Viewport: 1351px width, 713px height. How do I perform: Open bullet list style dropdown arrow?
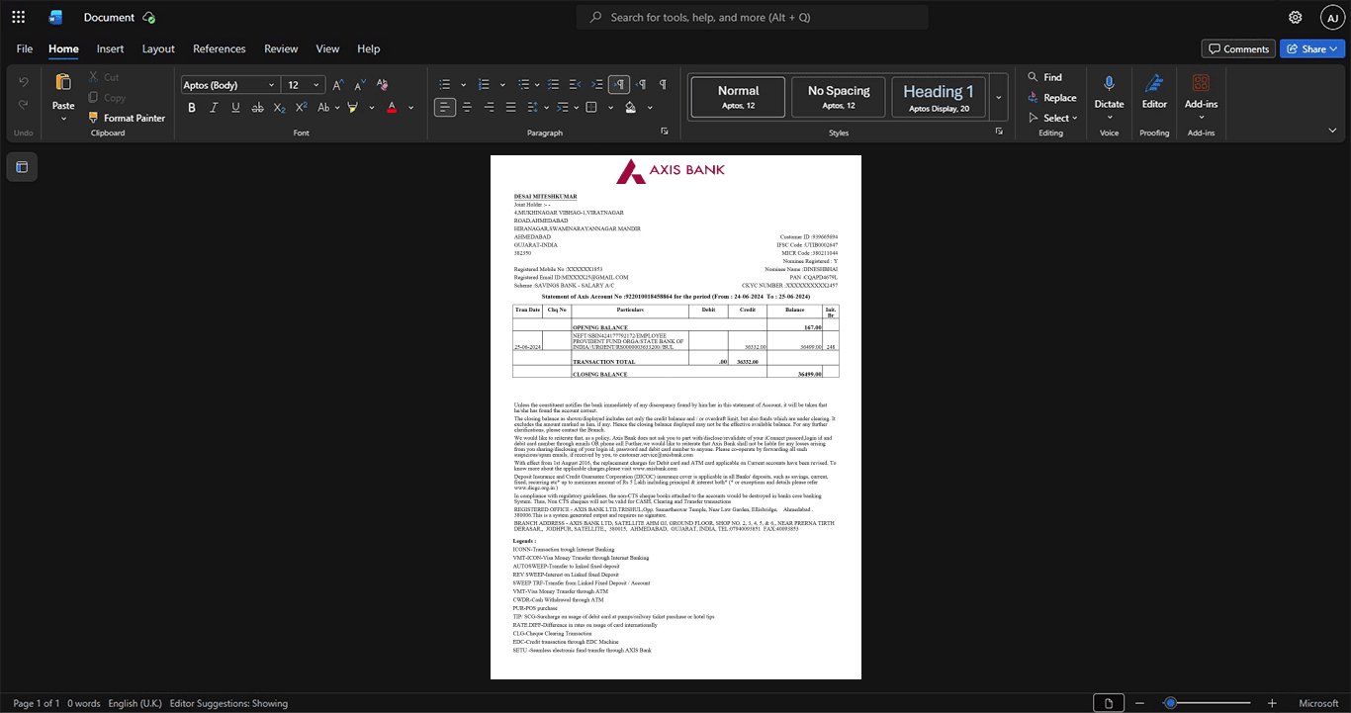[x=462, y=85]
